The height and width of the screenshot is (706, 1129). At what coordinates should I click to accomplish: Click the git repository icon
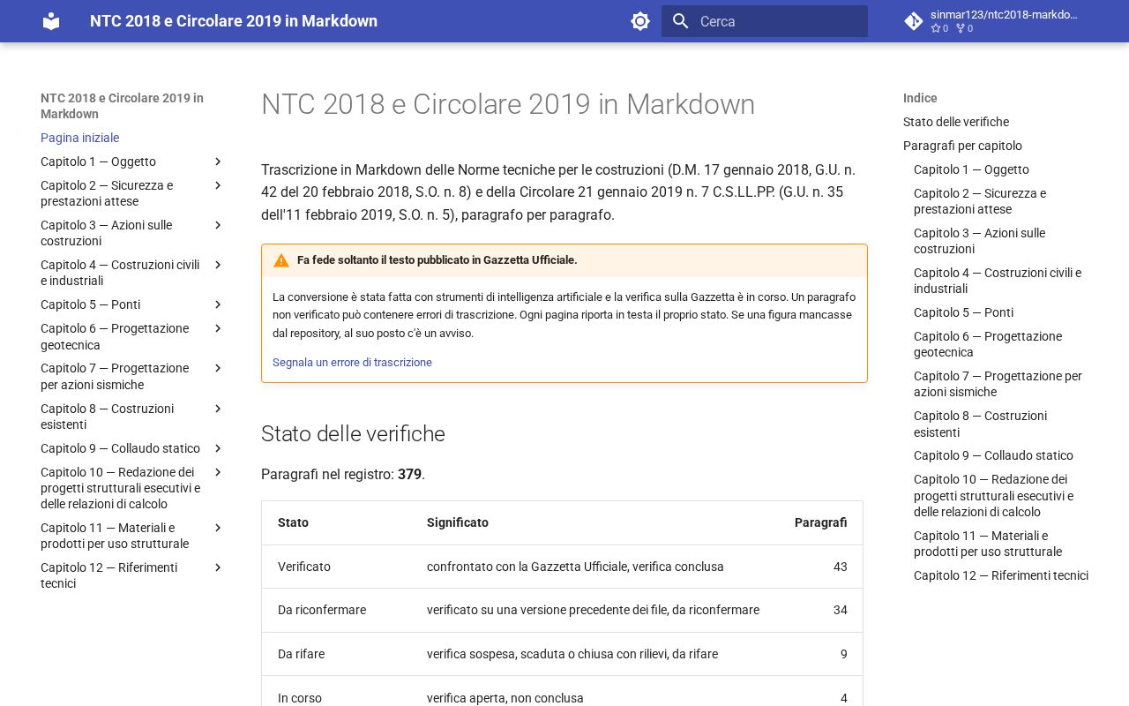click(x=914, y=21)
